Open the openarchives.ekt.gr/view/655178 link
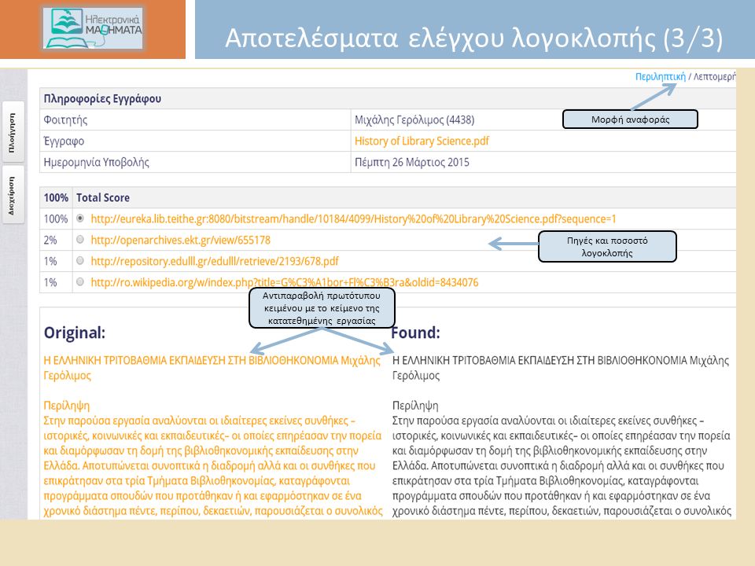The width and height of the screenshot is (755, 566). (x=181, y=241)
